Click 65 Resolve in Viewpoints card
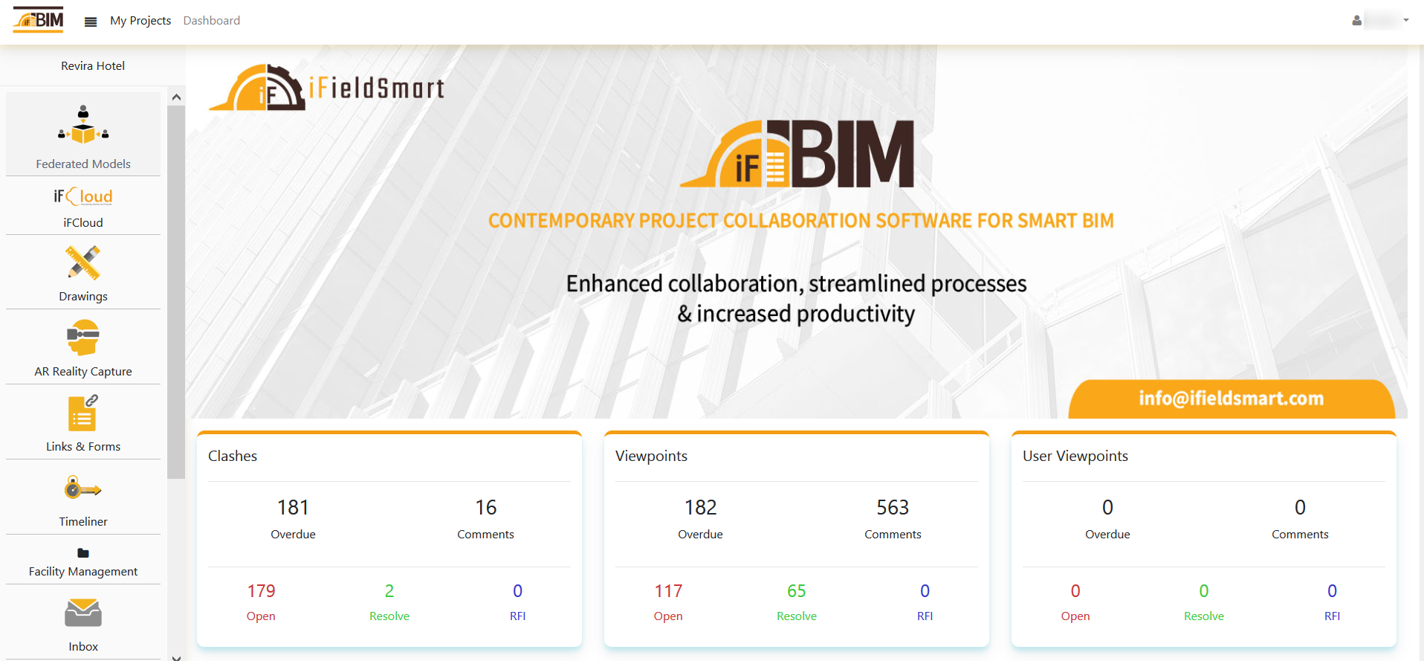The image size is (1424, 661). click(x=797, y=602)
